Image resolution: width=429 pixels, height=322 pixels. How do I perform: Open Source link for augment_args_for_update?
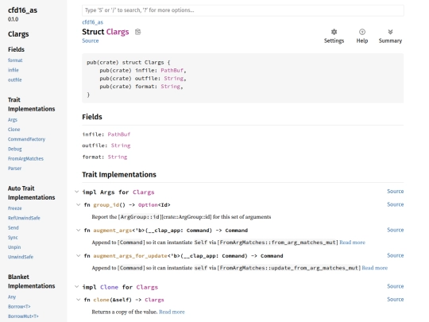(x=396, y=255)
